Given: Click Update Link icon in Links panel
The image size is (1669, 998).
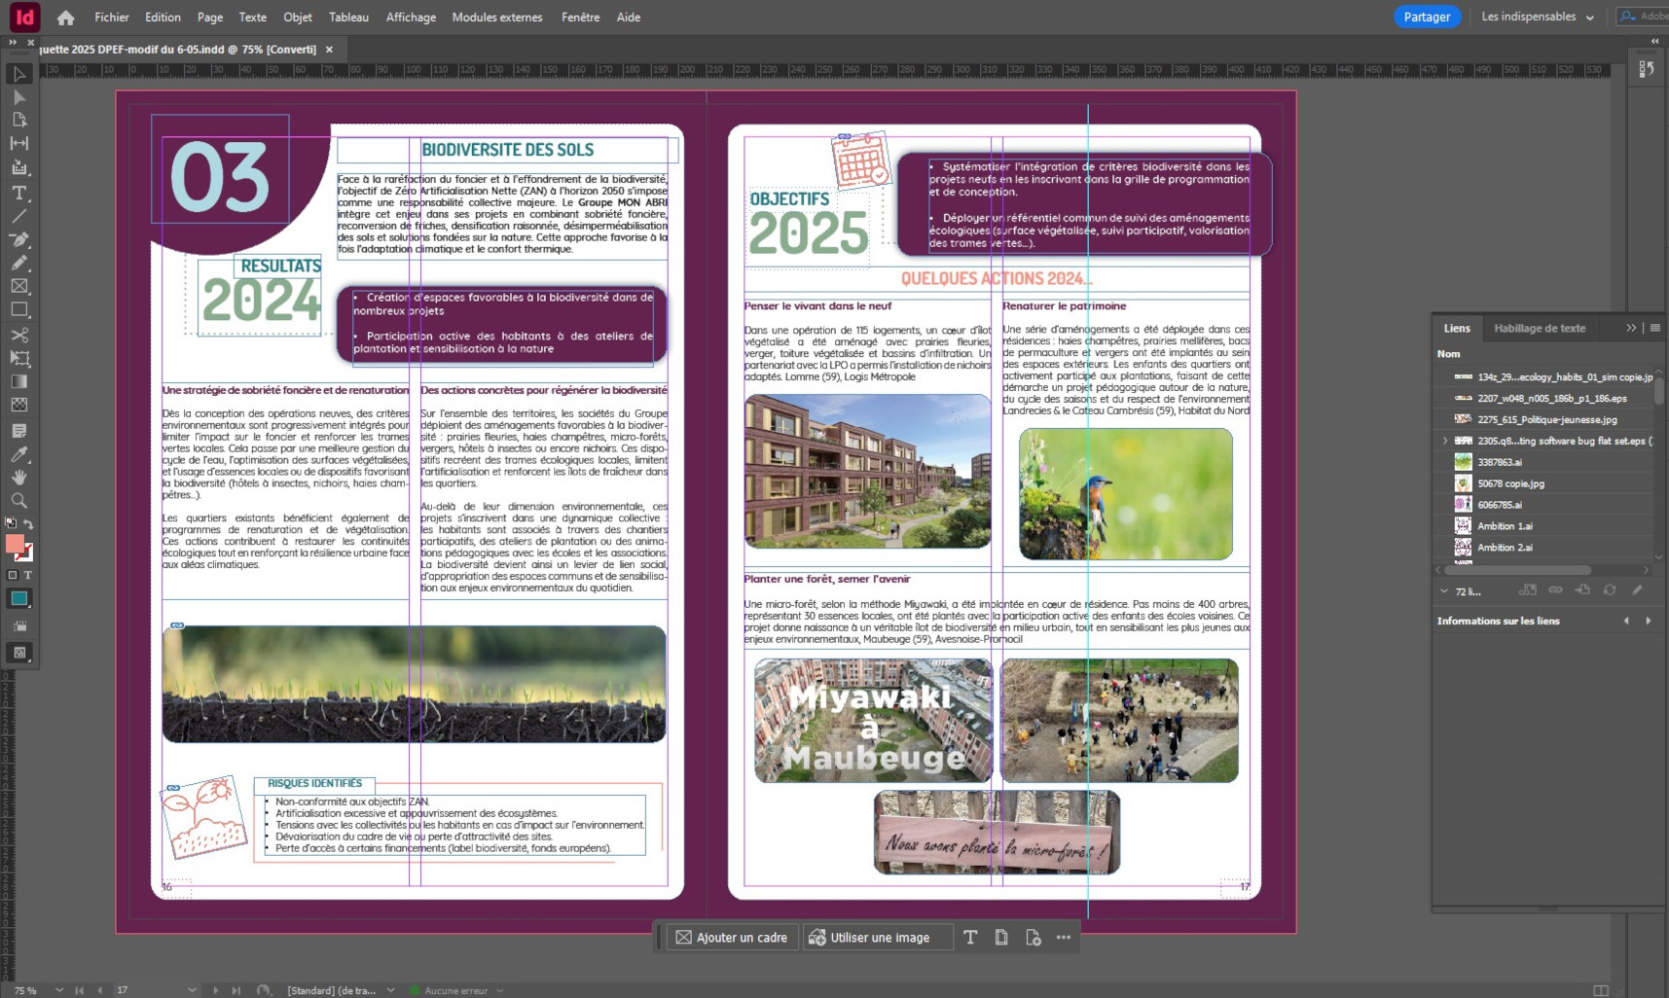Looking at the screenshot, I should 1610,590.
